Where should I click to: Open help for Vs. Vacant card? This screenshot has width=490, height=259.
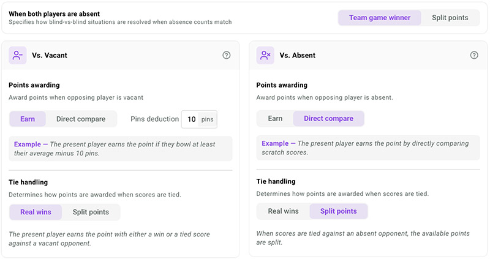227,55
